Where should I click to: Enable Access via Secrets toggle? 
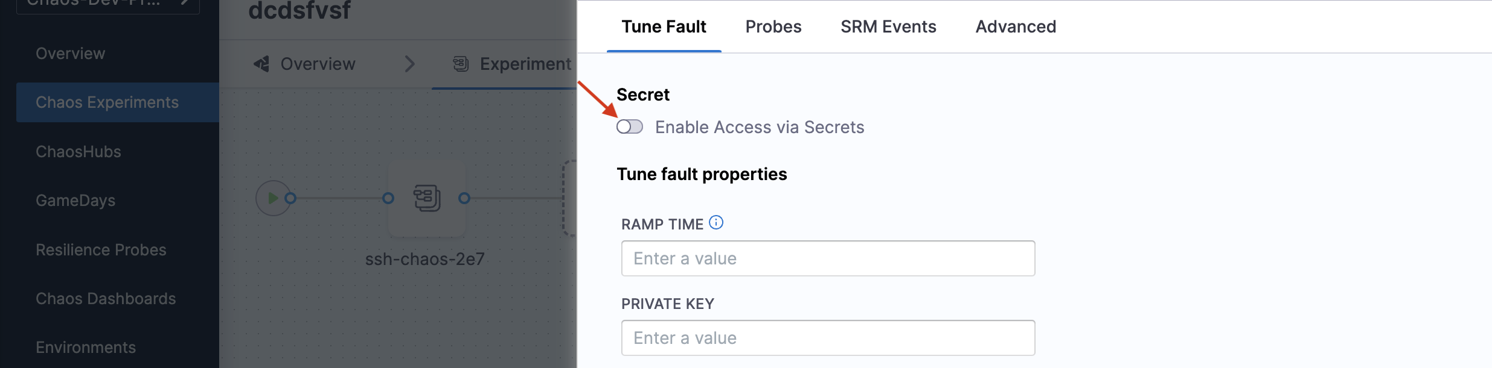pos(630,126)
